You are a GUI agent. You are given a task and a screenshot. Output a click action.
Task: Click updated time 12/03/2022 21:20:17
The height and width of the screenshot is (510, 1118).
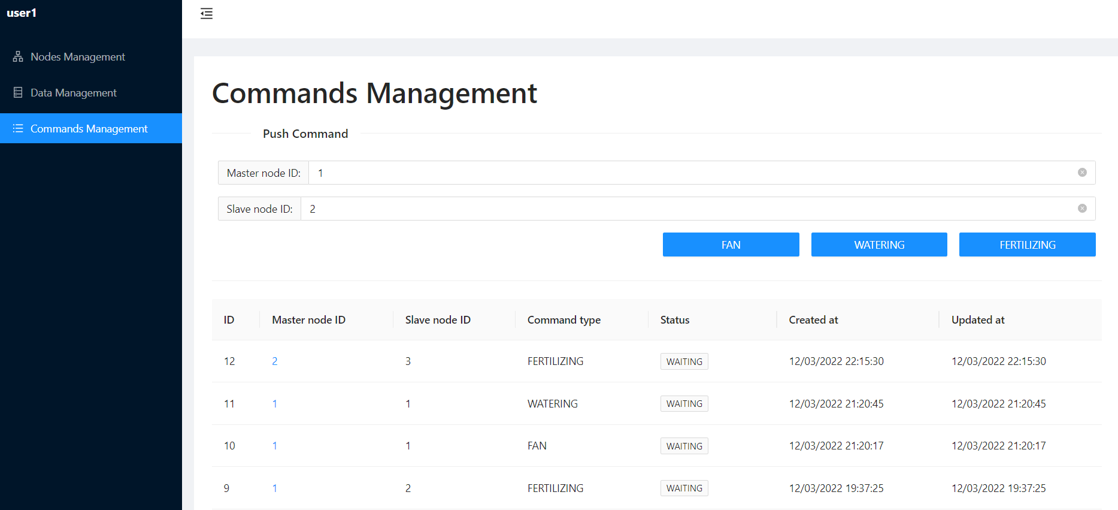pyautogui.click(x=999, y=446)
